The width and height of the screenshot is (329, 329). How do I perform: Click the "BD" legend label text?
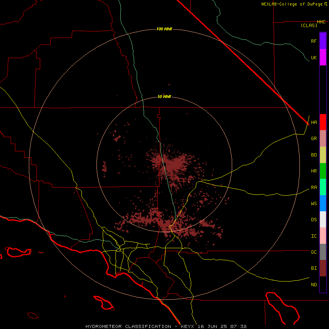[x=314, y=155]
